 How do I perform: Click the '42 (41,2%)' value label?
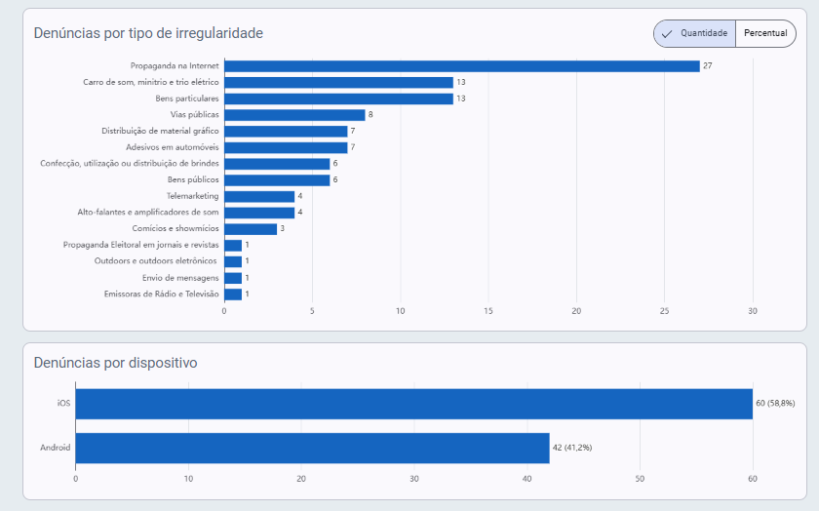572,448
